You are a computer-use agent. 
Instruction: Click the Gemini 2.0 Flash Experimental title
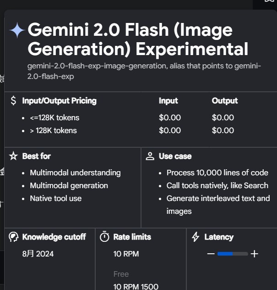(138, 39)
